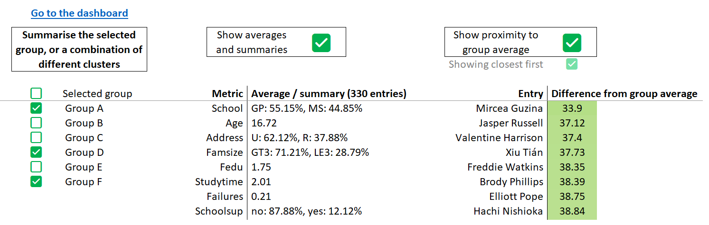Image resolution: width=709 pixels, height=225 pixels.
Task: Open the Go to the dashboard link
Action: (79, 13)
